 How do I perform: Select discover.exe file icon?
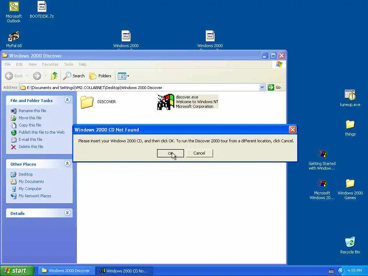[x=166, y=102]
